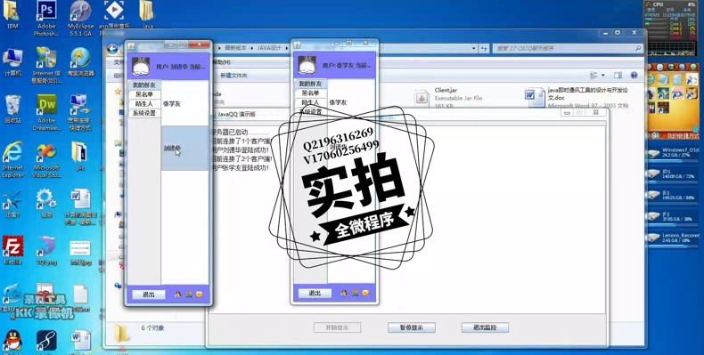Open 黑名单 tab in 刘德华's window
This screenshot has width=704, height=355.
tap(144, 94)
